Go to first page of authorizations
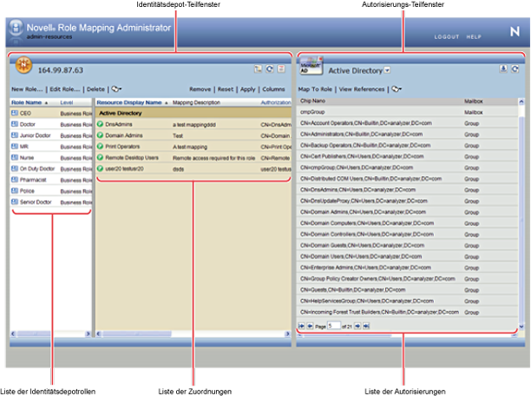 coord(301,326)
